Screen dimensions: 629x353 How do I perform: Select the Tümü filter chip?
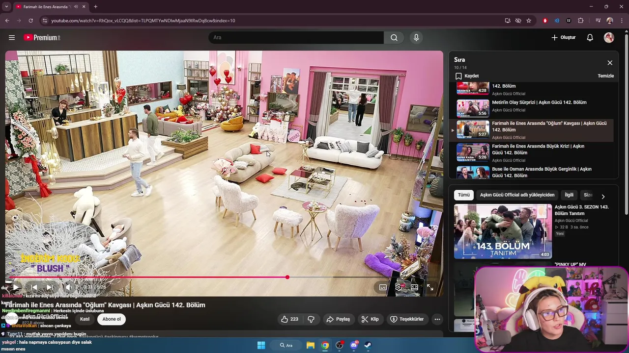click(x=464, y=195)
